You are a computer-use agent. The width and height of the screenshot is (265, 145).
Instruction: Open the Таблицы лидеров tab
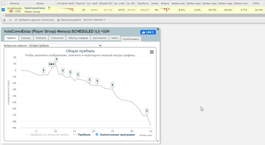[x=78, y=38]
